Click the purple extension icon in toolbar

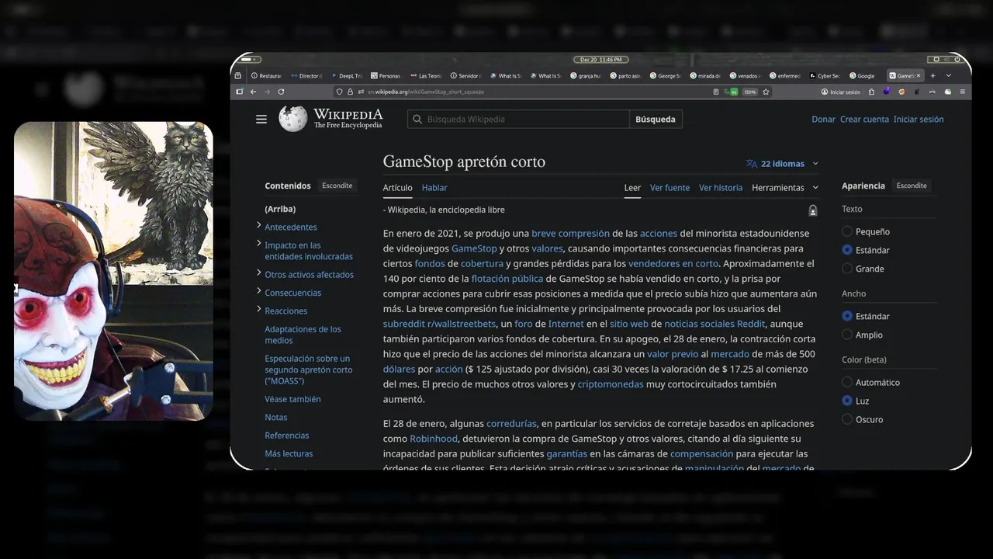[x=886, y=91]
